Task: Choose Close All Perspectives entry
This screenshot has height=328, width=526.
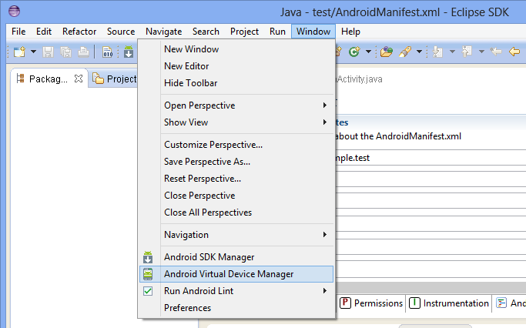Action: pos(236,213)
